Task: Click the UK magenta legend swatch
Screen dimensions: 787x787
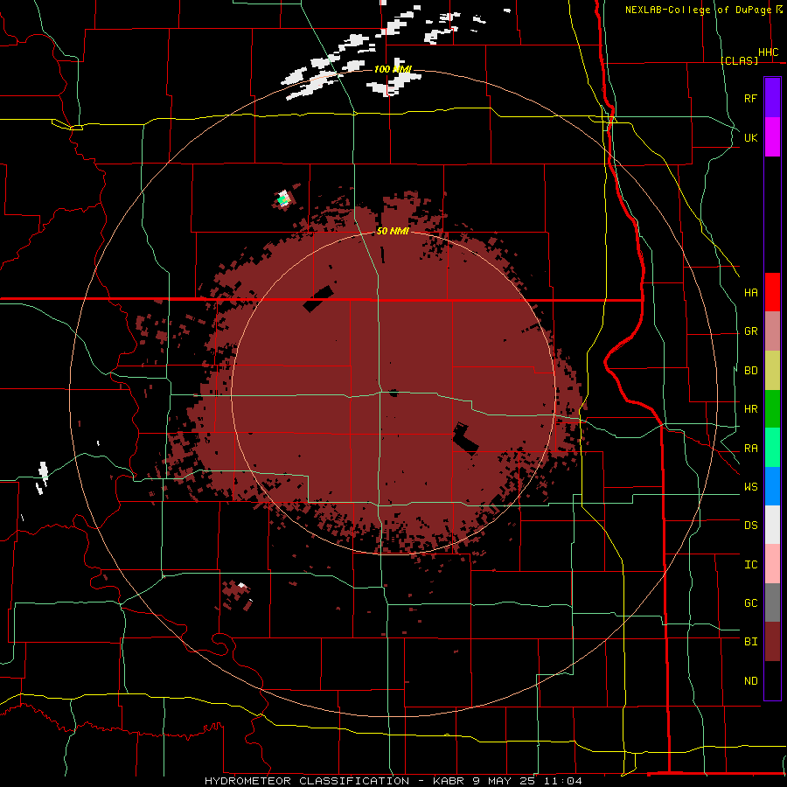Action: (x=772, y=137)
